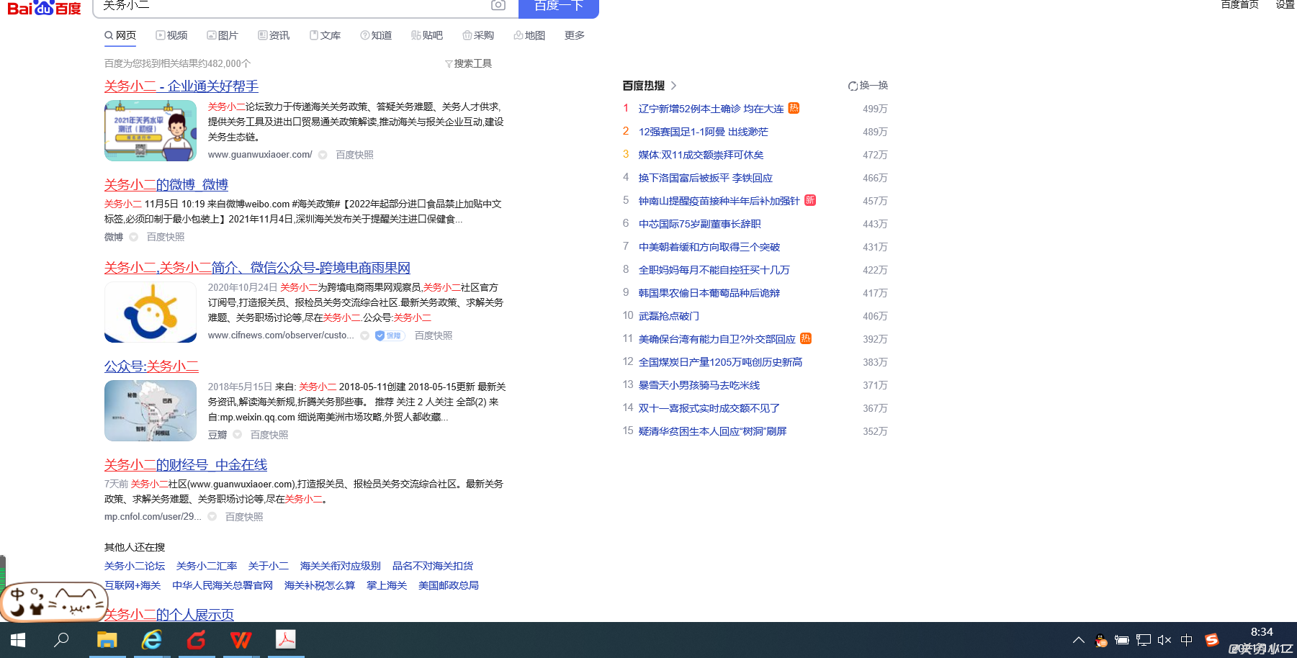Viewport: 1297px width, 658px height.
Task: Open File Explorer from taskbar
Action: [107, 640]
